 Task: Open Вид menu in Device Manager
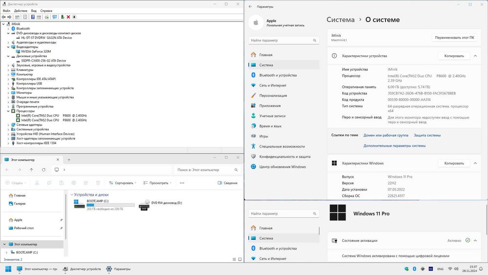click(x=34, y=11)
